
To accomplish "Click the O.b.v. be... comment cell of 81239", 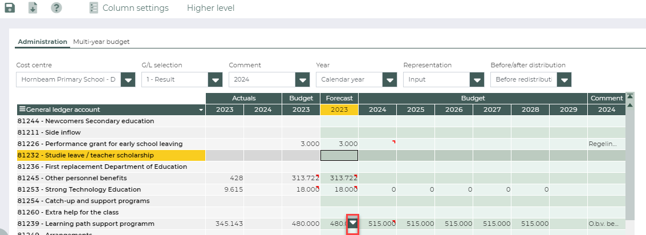I will pyautogui.click(x=607, y=224).
